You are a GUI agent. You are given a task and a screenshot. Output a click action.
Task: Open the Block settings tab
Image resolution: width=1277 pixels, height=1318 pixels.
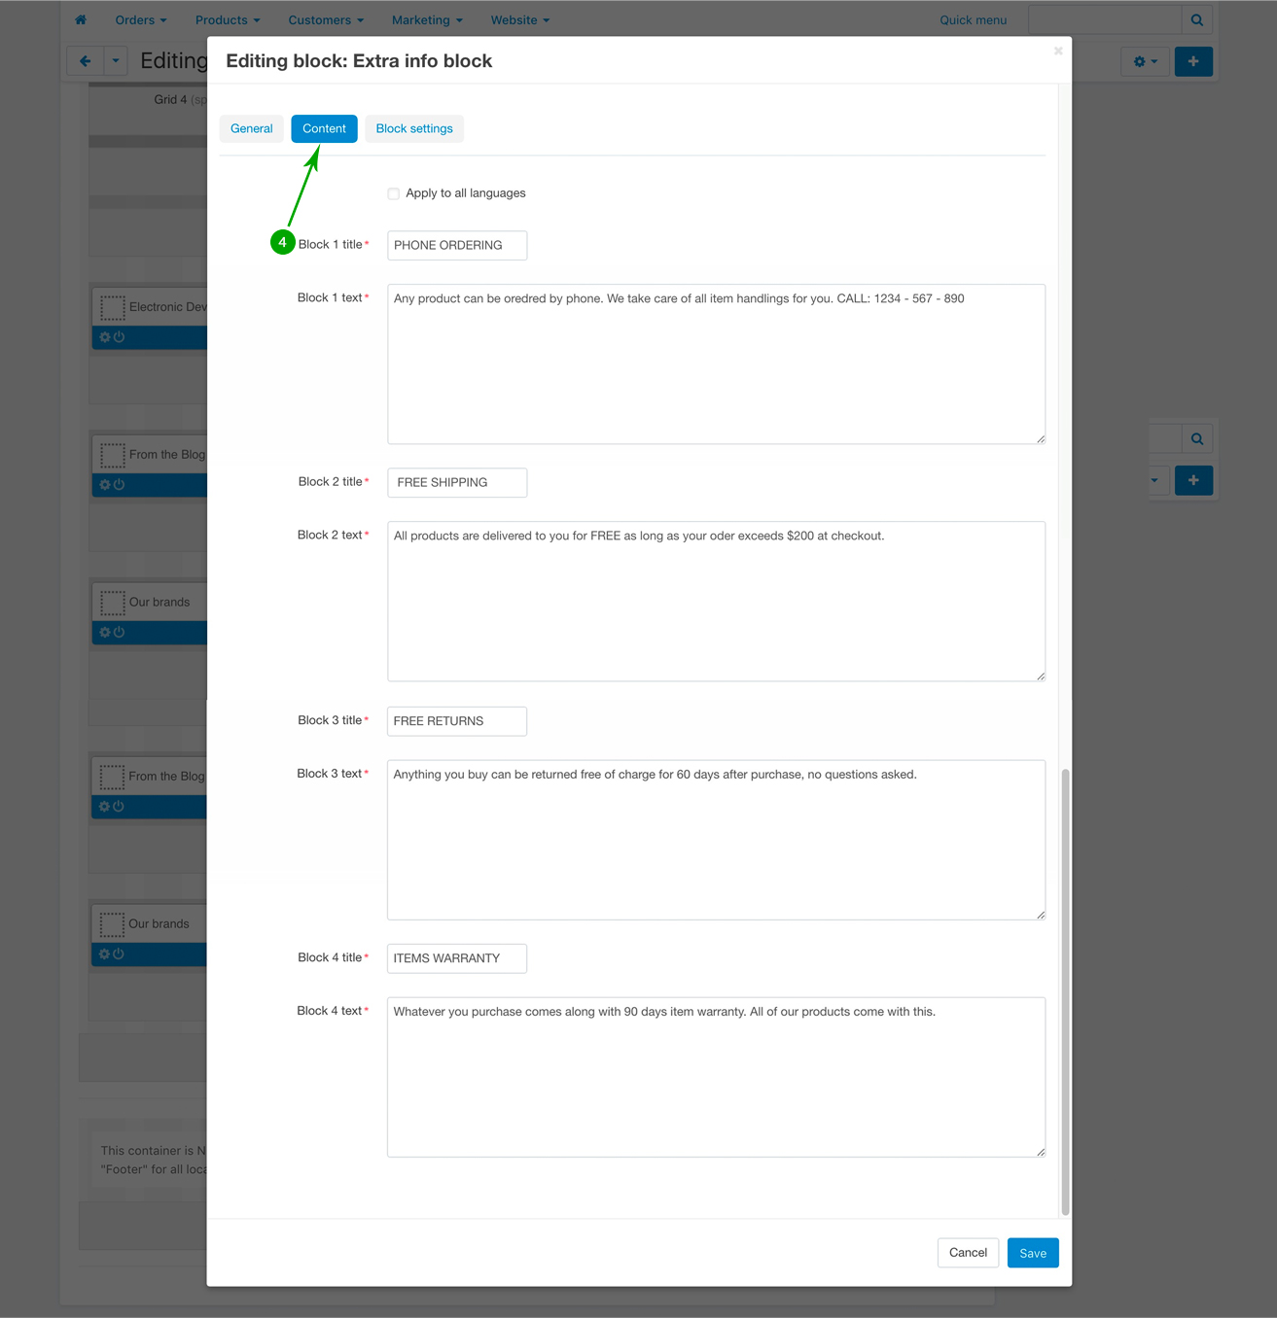(414, 128)
